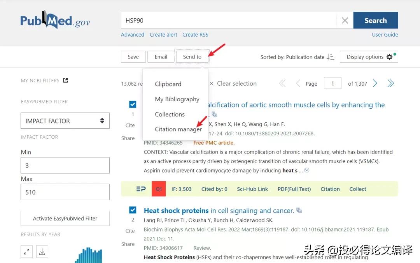
Task: Clear the HSP90 search box with X
Action: tap(345, 20)
